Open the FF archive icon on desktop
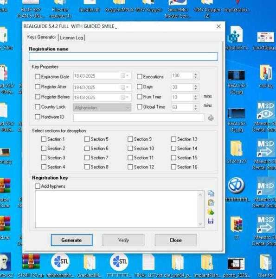 (237, 228)
